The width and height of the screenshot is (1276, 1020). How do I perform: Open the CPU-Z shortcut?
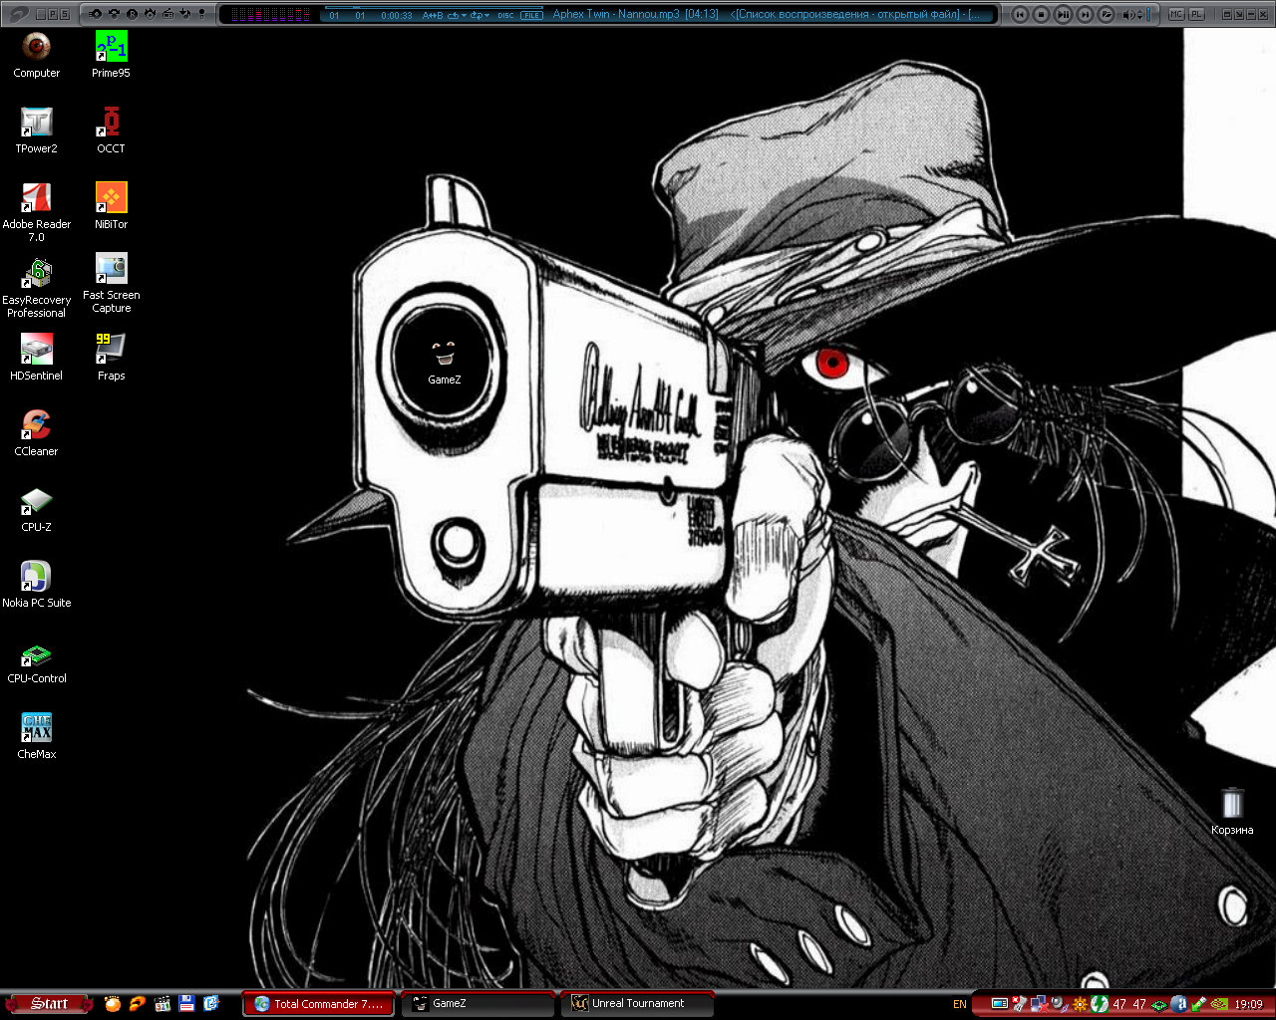coord(37,509)
